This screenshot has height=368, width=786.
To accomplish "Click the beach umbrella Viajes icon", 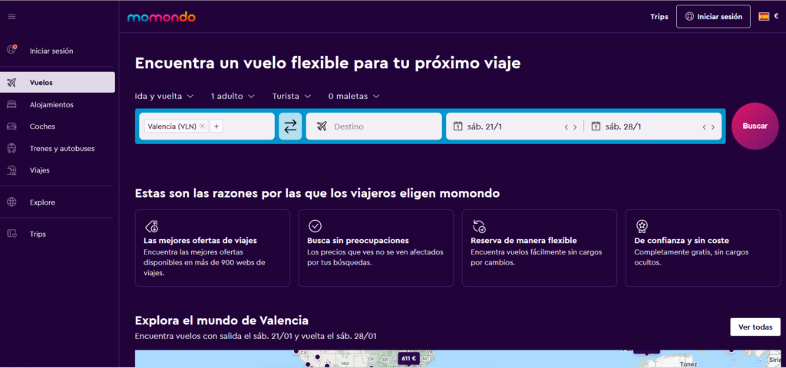I will 12,170.
